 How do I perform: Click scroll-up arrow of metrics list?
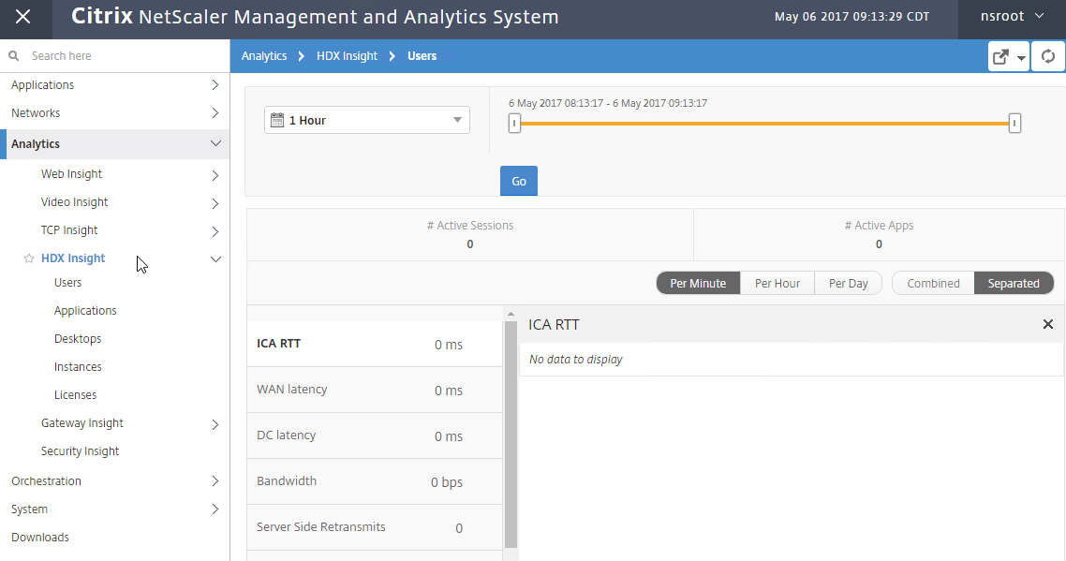click(x=511, y=314)
